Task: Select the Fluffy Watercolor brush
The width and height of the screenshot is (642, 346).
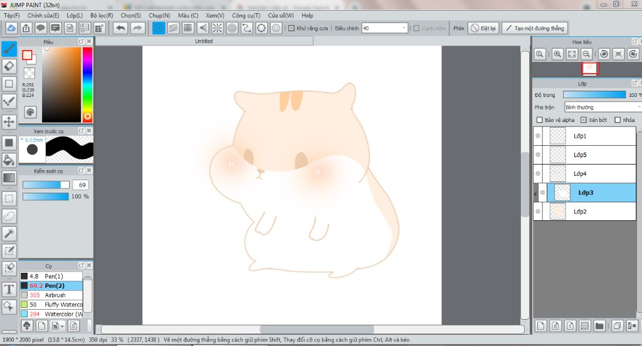Action: coord(51,304)
